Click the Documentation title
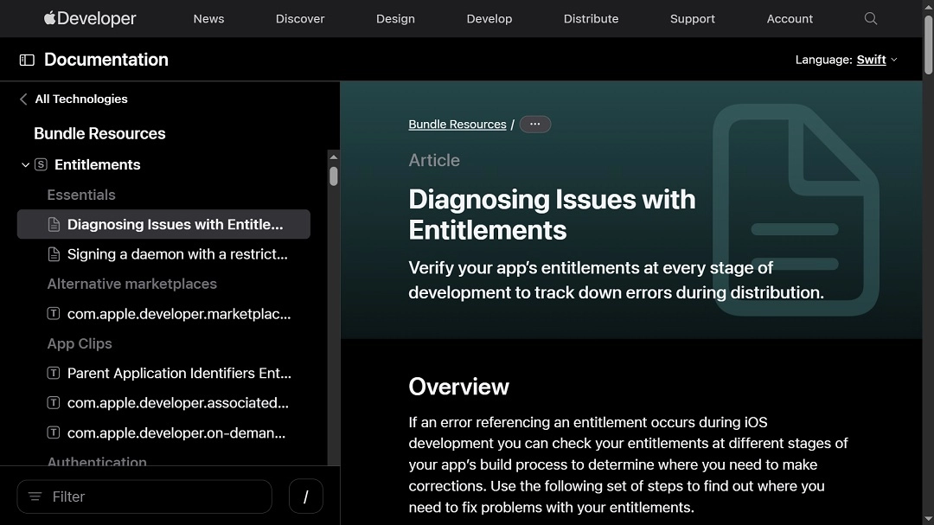Image resolution: width=934 pixels, height=525 pixels. pyautogui.click(x=106, y=60)
